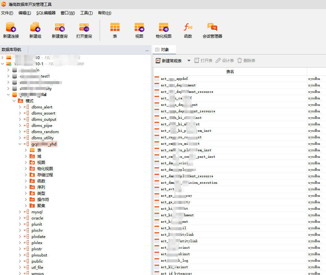Screen dimensions: 326x275
Task: Select the utl_file schema
Action: [37, 267]
